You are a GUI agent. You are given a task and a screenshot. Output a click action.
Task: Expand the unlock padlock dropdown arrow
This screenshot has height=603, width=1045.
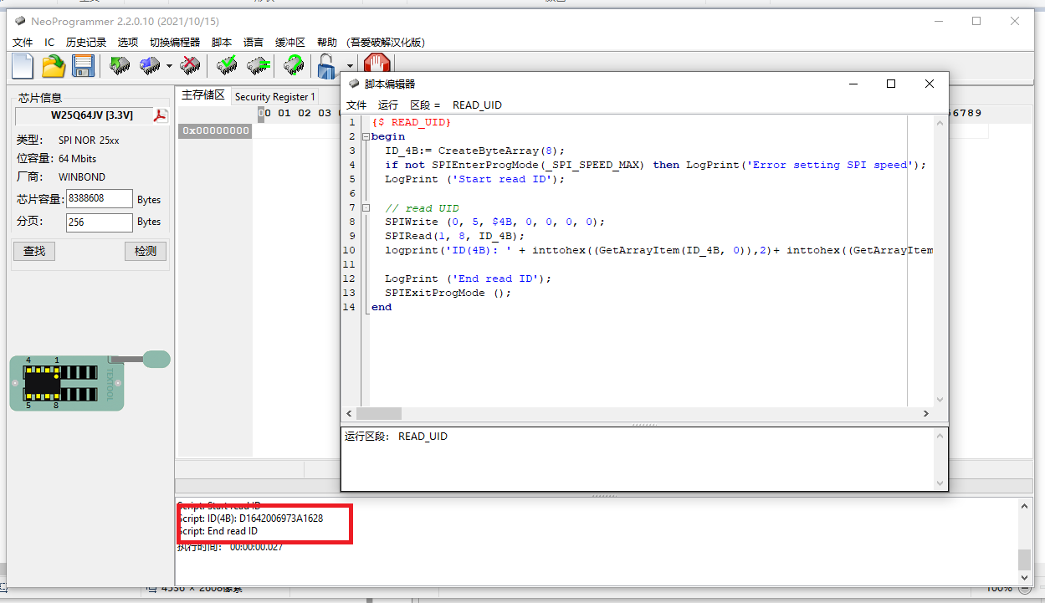[x=350, y=66]
